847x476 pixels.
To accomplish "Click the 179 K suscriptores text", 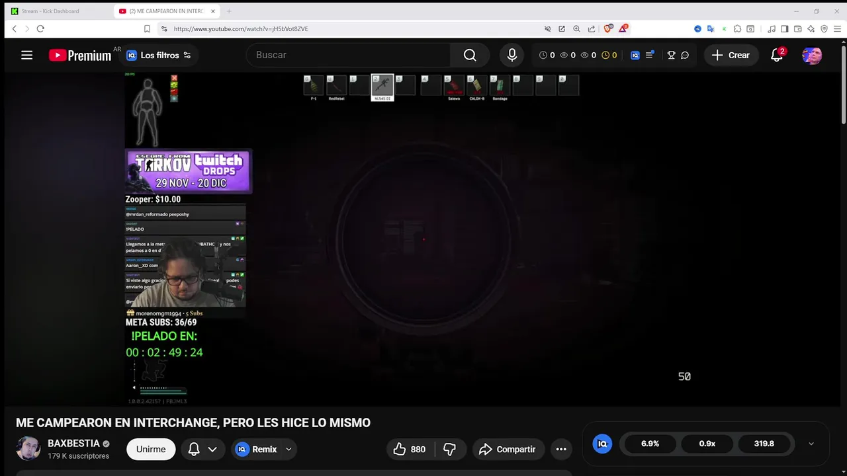I will pyautogui.click(x=78, y=456).
